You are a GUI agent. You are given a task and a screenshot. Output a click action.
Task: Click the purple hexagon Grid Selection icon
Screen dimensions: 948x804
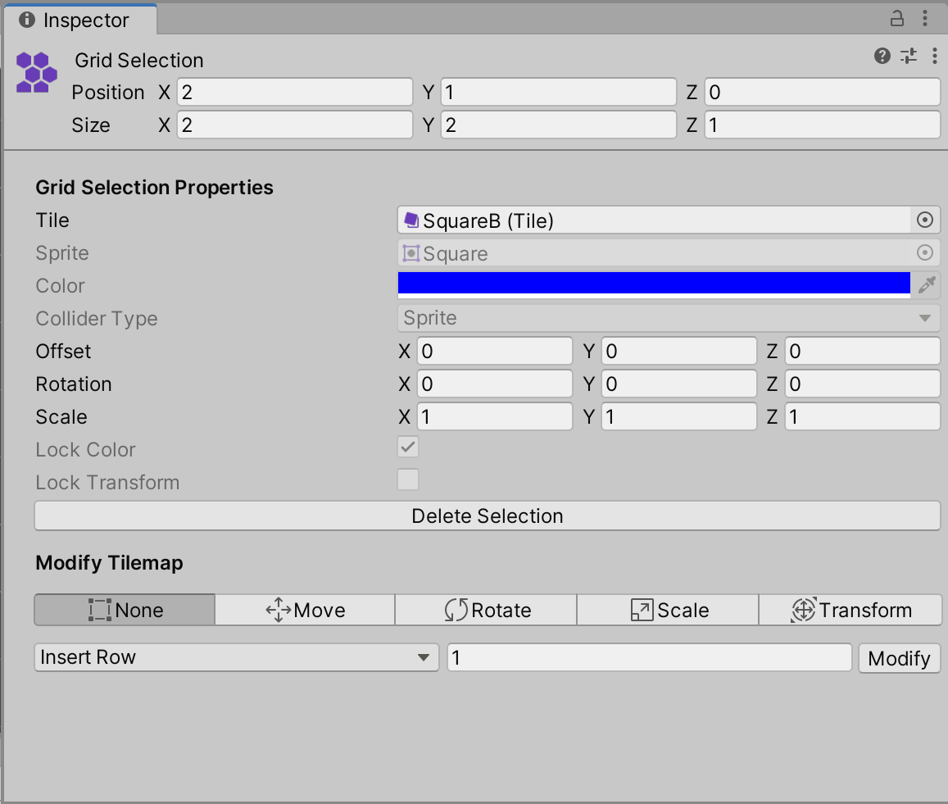[36, 72]
